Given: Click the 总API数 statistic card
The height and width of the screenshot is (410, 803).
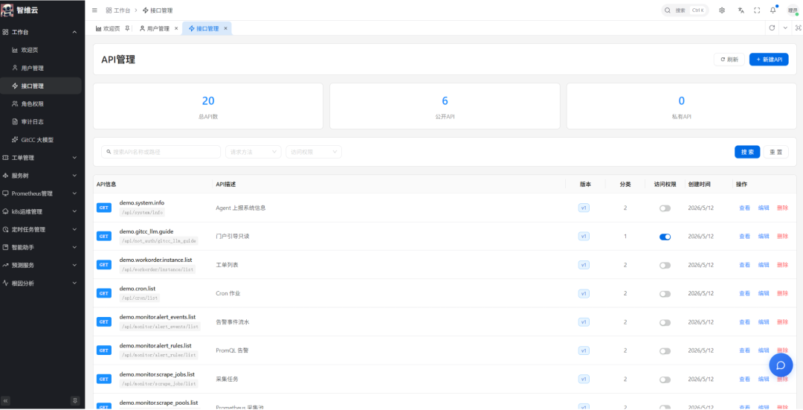Looking at the screenshot, I should click(208, 106).
